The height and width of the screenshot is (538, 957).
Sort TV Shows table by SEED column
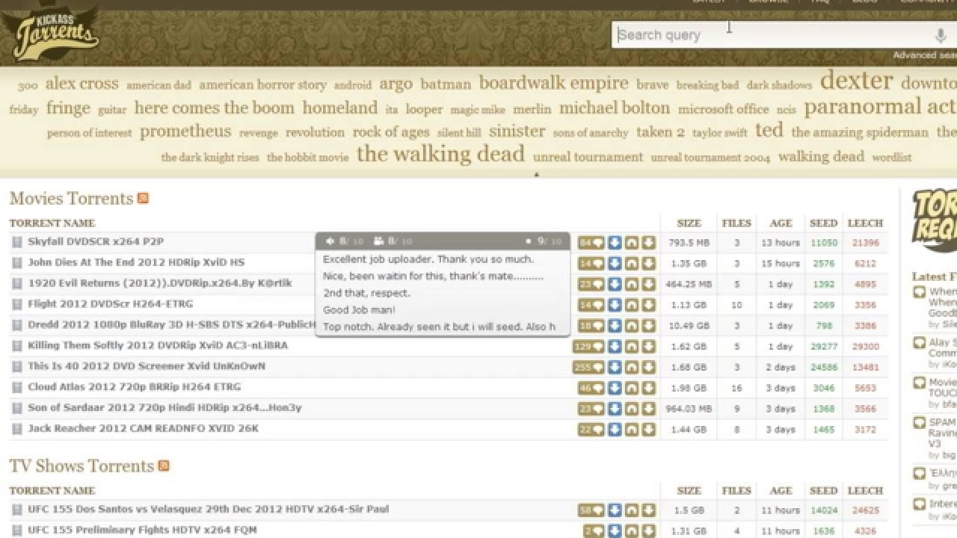823,490
